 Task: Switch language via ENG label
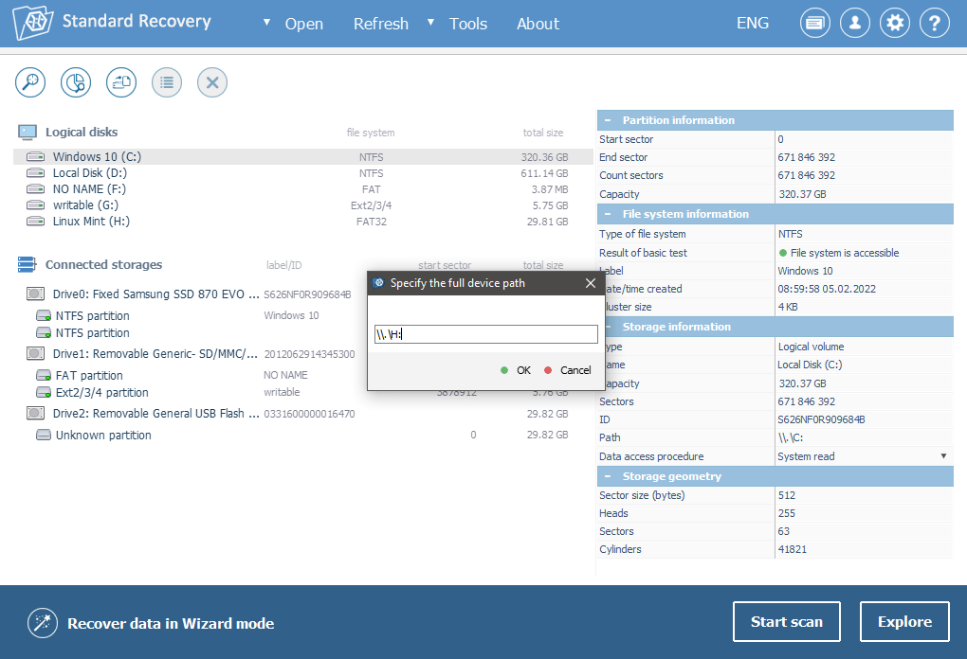[x=753, y=24]
